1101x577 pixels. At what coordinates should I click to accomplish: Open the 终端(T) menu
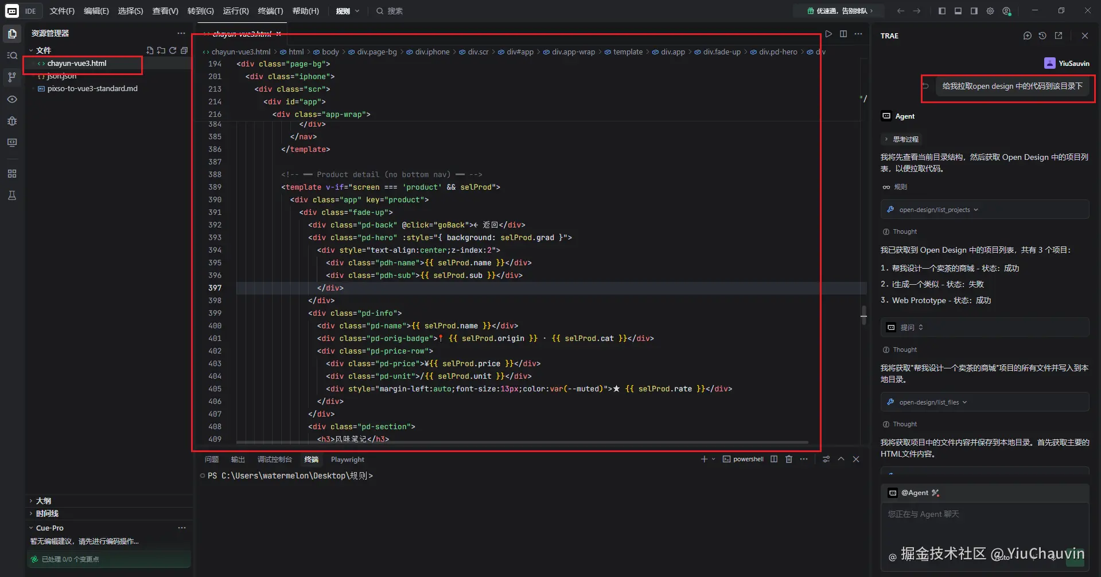coord(270,11)
